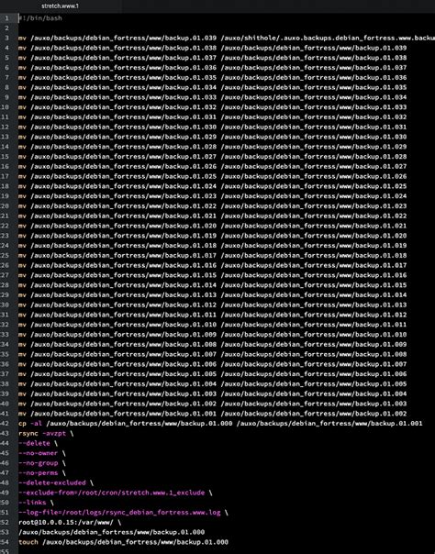Image resolution: width=435 pixels, height=554 pixels.
Task: Click the --no-perms option line
Action: (42, 472)
